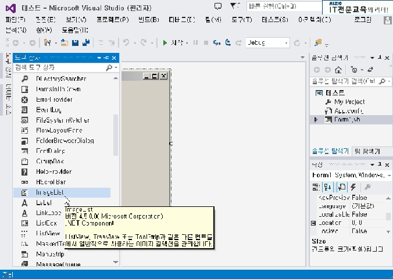Open the 프로젝트(P) menu
The image size is (393, 279).
click(113, 20)
